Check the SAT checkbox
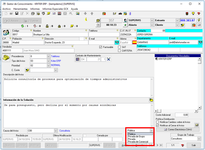 [x=119, y=47]
